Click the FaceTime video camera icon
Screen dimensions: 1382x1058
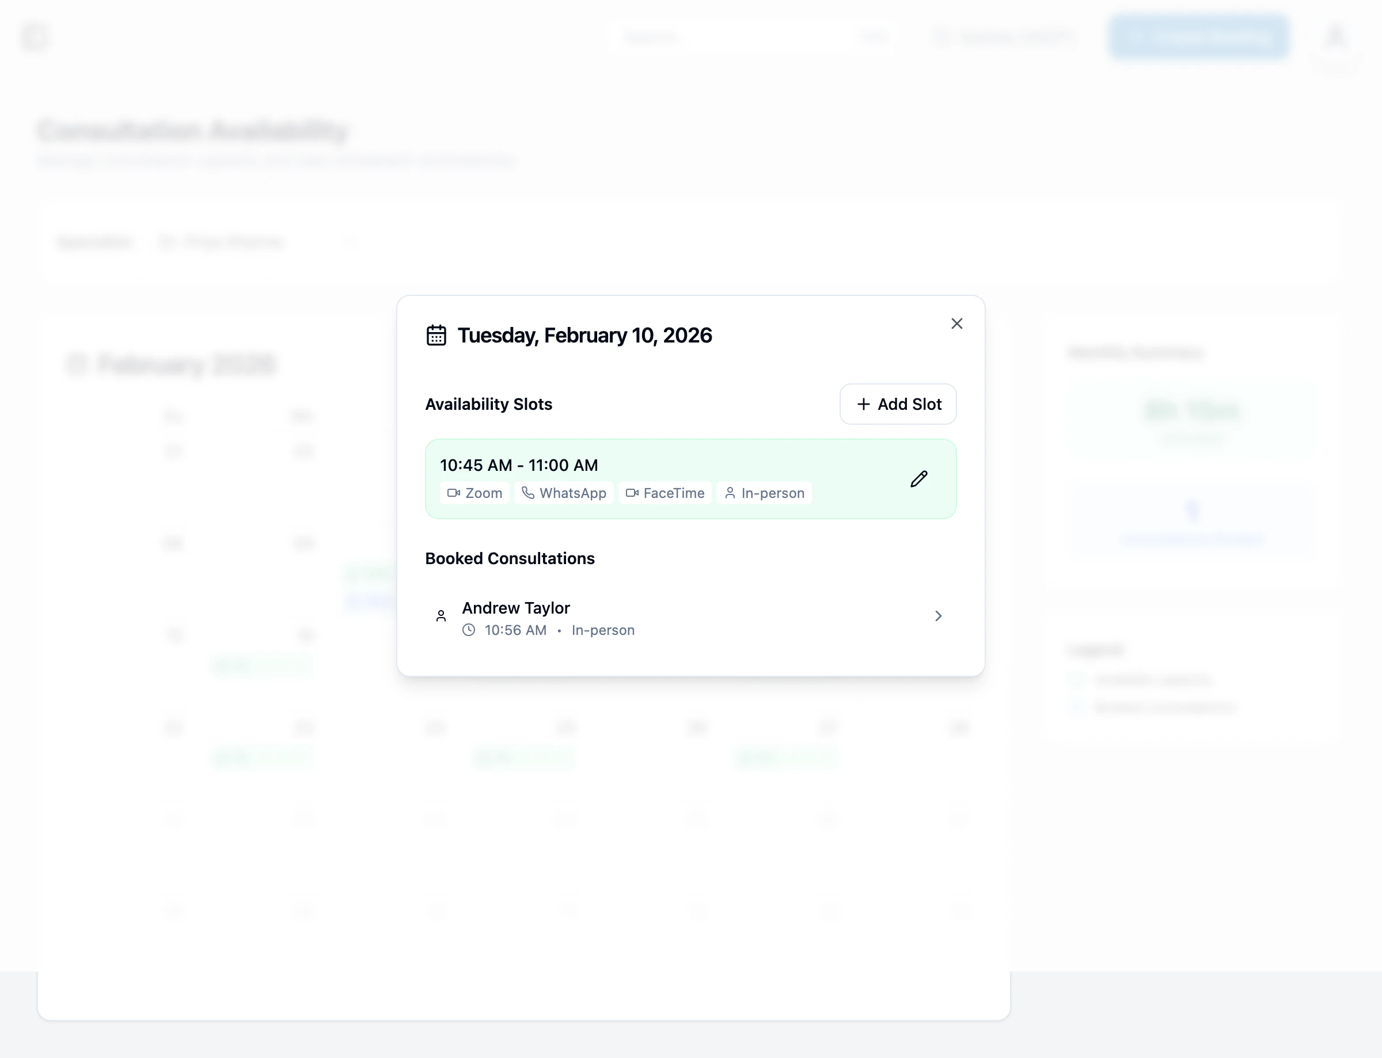tap(632, 493)
